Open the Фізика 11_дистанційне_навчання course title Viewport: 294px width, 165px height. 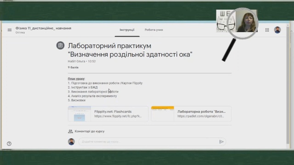[x=43, y=28]
